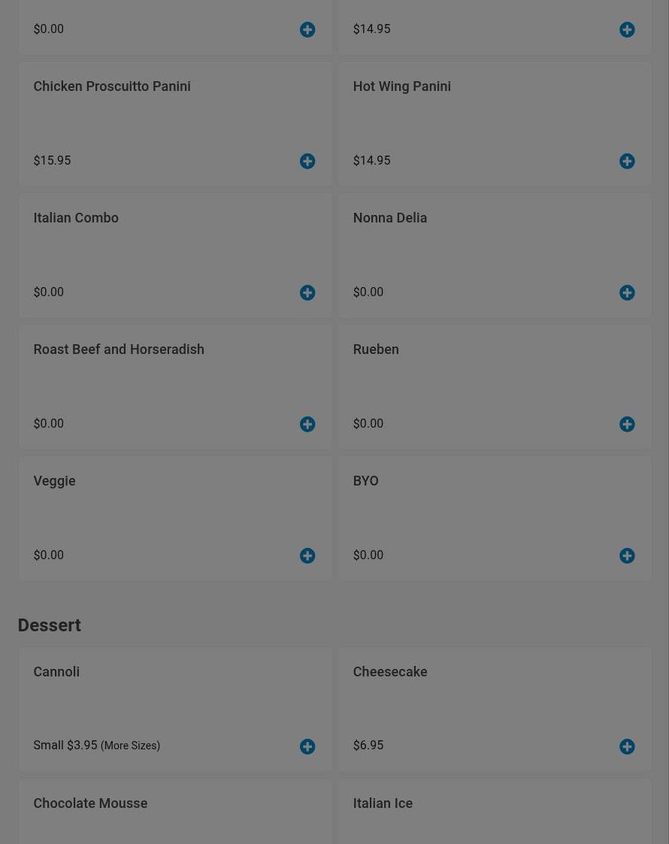
Task: Open the Chicken Proscuitto Panini title
Action: (112, 86)
